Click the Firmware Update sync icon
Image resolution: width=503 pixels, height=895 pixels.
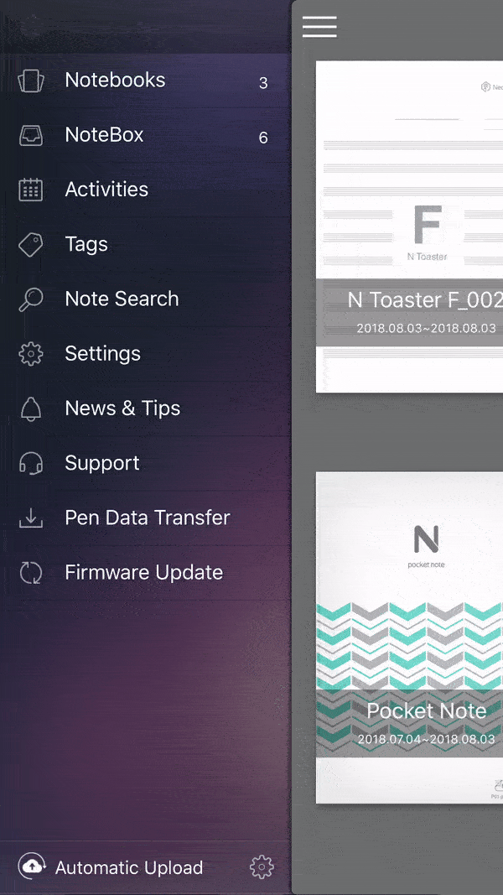pos(31,573)
